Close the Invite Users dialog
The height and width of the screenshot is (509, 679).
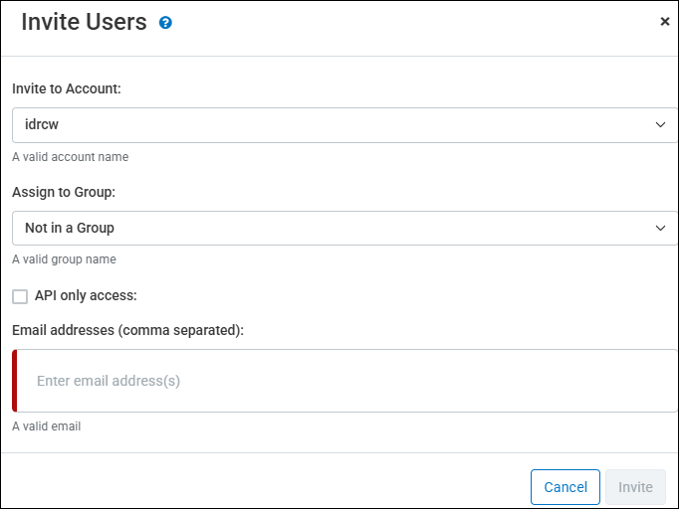click(664, 21)
